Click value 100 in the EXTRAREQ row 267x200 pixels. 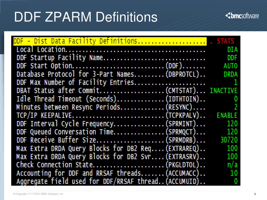pyautogui.click(x=232, y=148)
